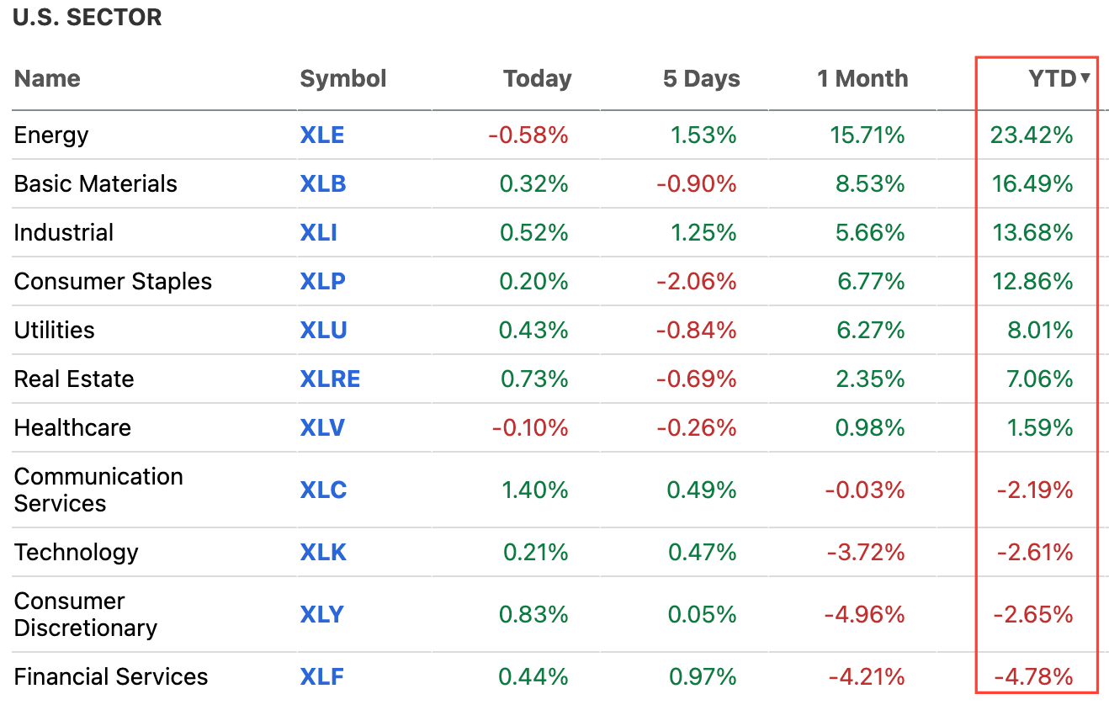Sort the table by Today column
The width and height of the screenshot is (1109, 710).
point(537,79)
